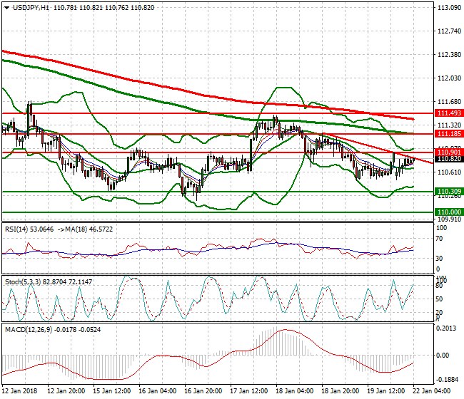Click the 18 Jan 04:00 time axis label
Viewport: 464px width, 399px height.
pyautogui.click(x=294, y=391)
